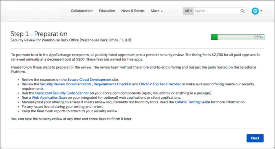275x149 pixels.
Task: Open the user avatar smiley icon
Action: [x=255, y=11]
